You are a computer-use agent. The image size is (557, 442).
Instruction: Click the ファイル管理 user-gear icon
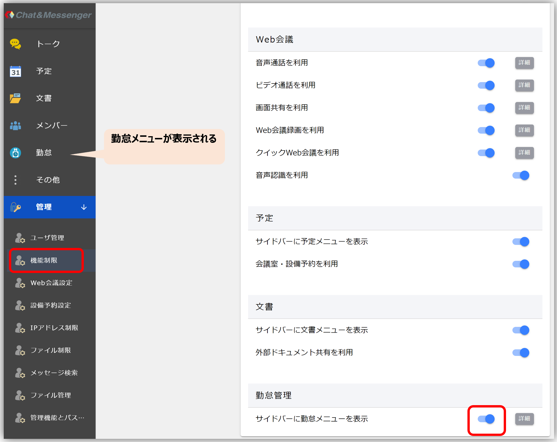[20, 395]
